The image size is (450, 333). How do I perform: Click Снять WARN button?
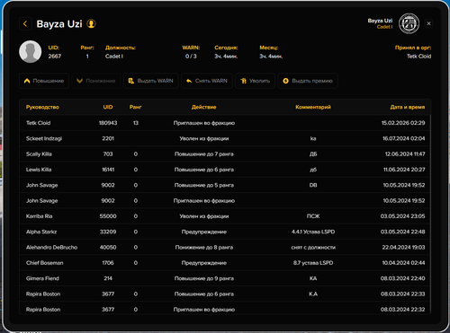click(x=207, y=81)
